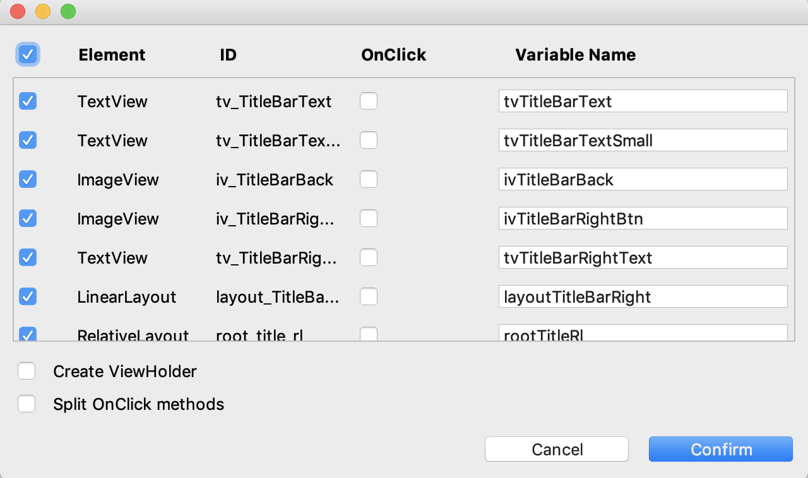Uncheck the ivTitleBarRightBtn ImageView row

tap(28, 218)
